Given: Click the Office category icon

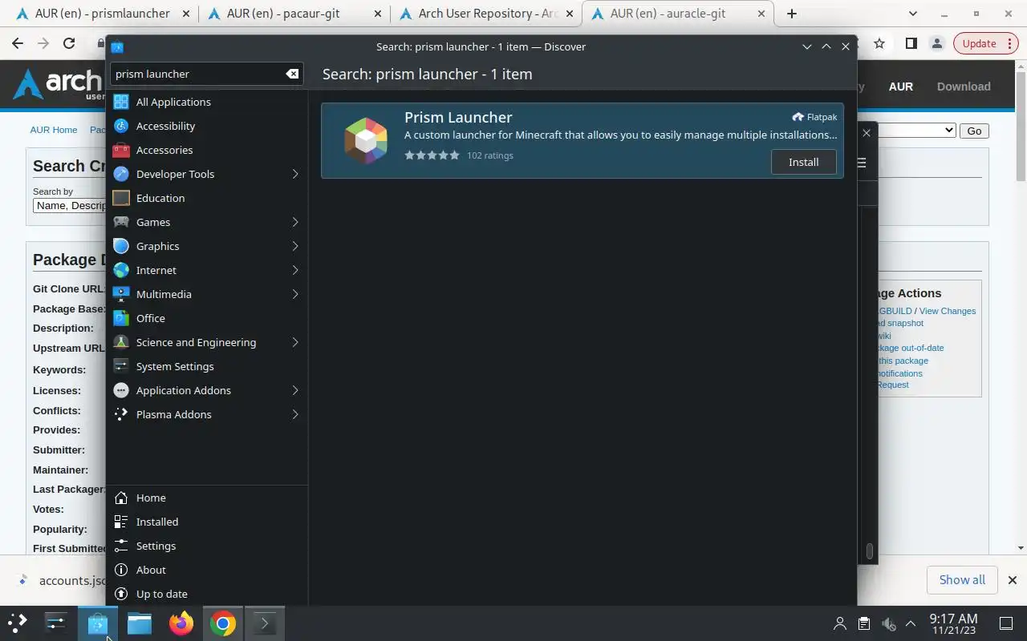Looking at the screenshot, I should pos(121,318).
